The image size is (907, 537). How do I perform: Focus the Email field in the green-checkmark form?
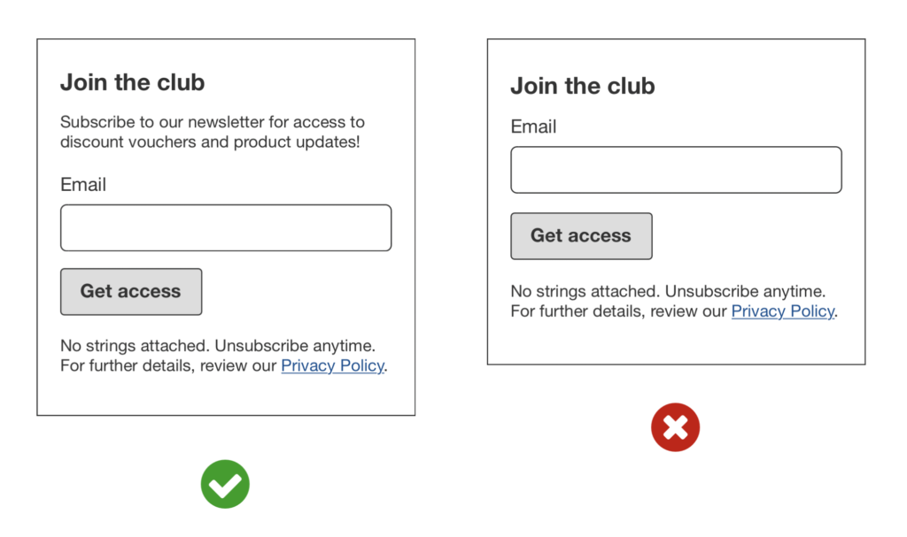click(226, 228)
